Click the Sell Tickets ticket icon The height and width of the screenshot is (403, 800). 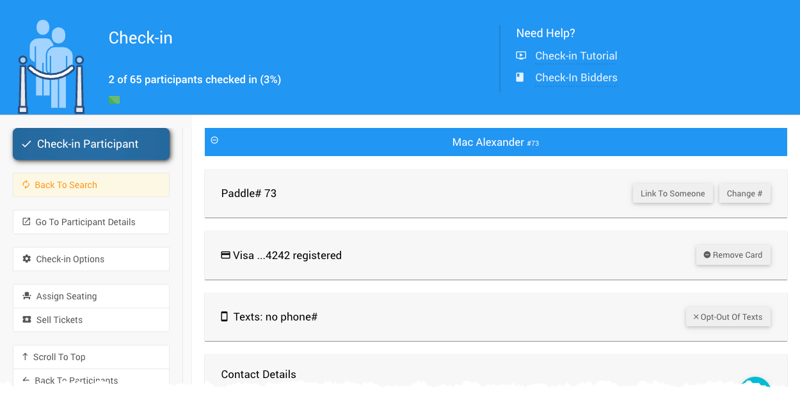click(x=27, y=320)
